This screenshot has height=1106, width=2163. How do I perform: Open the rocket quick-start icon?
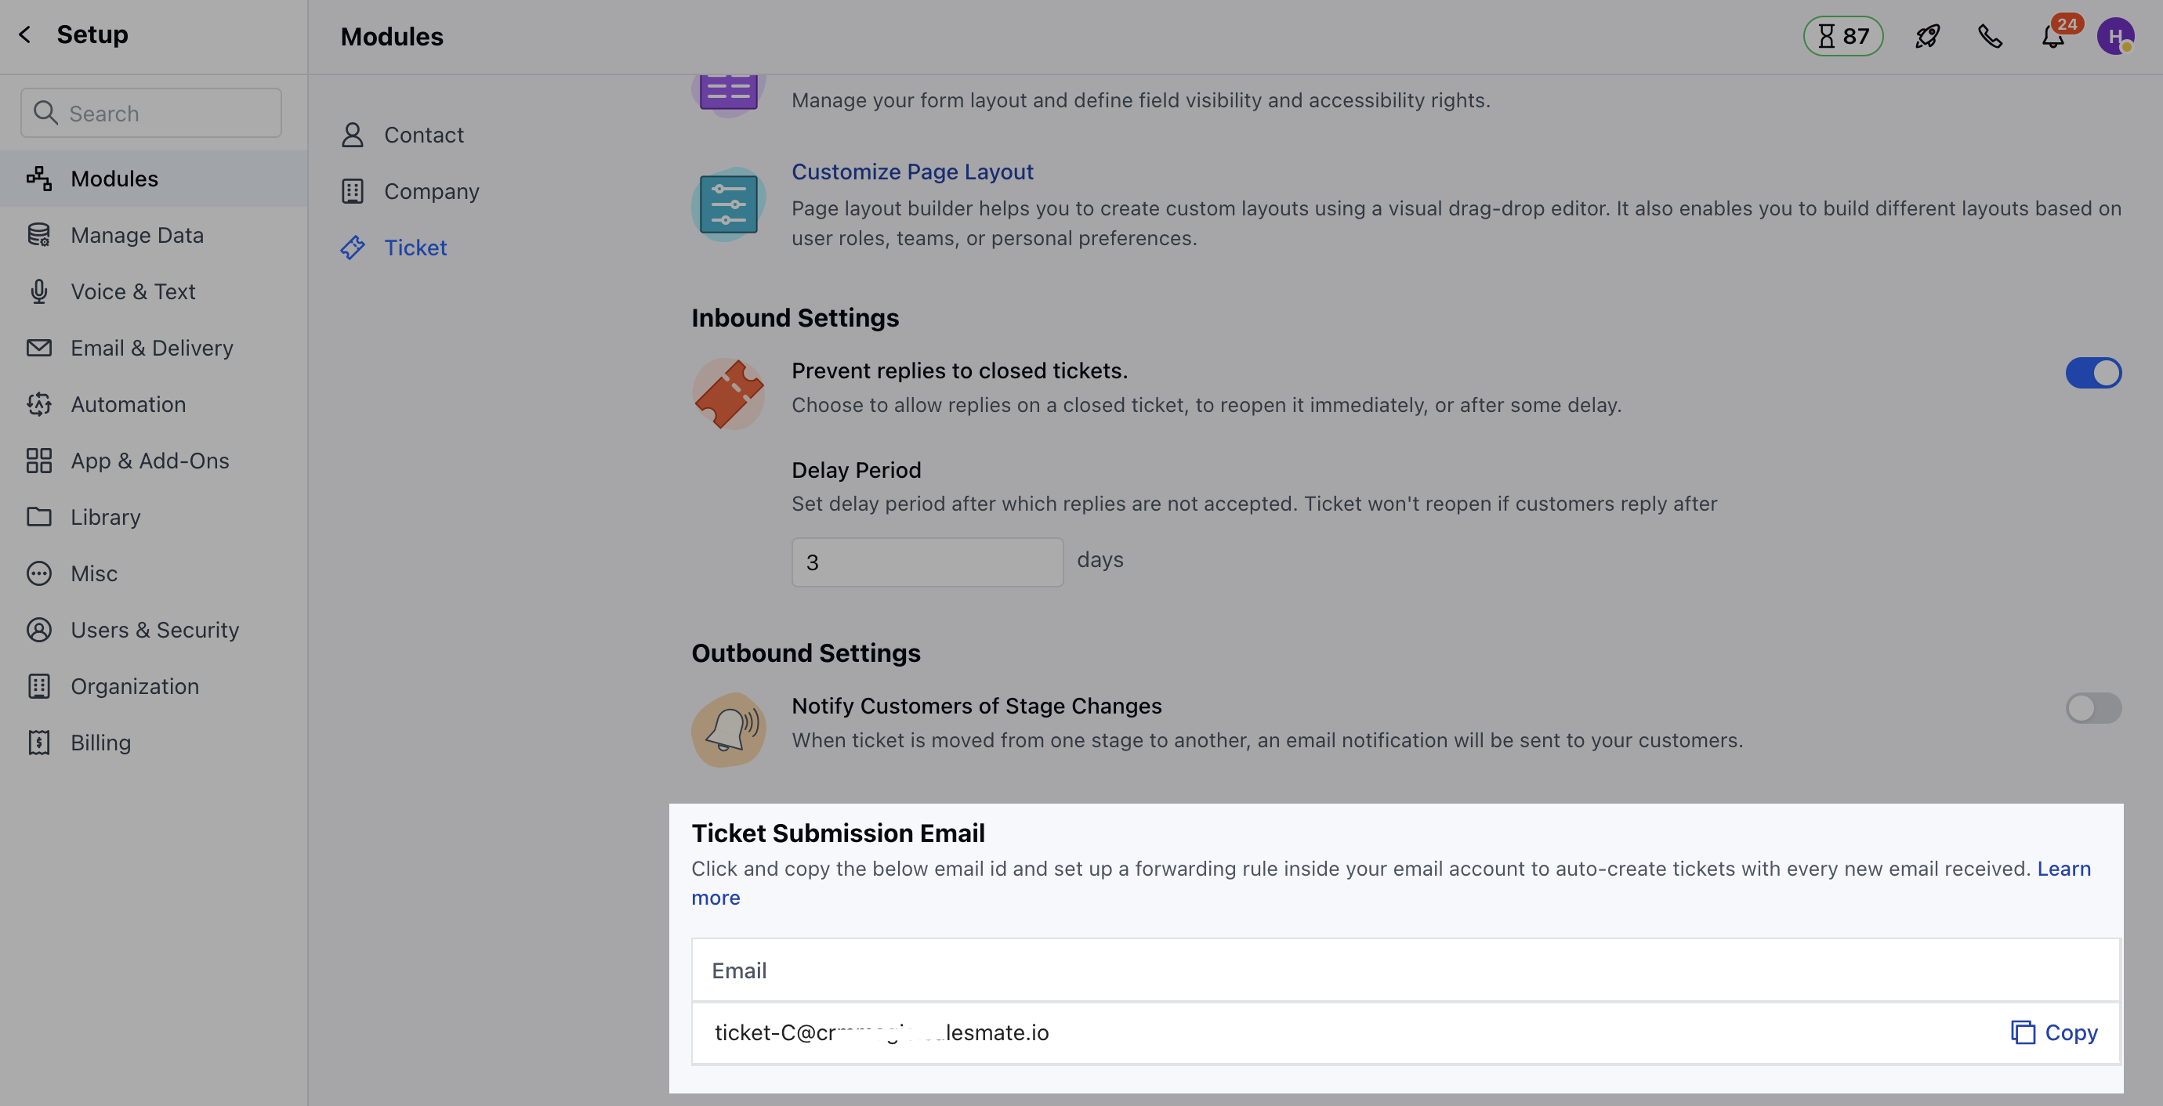(1927, 36)
